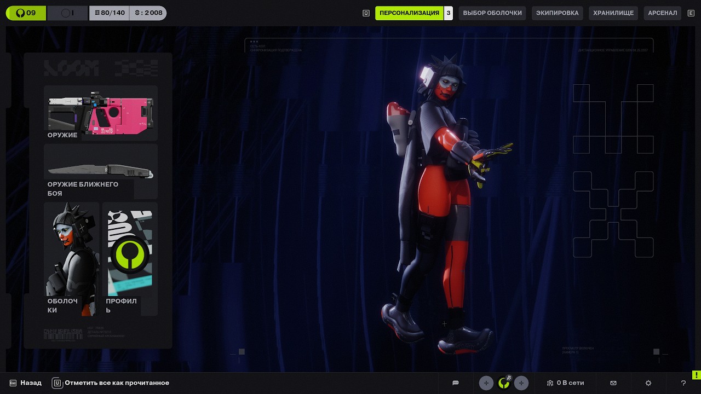Open the settings gear icon

click(x=648, y=383)
